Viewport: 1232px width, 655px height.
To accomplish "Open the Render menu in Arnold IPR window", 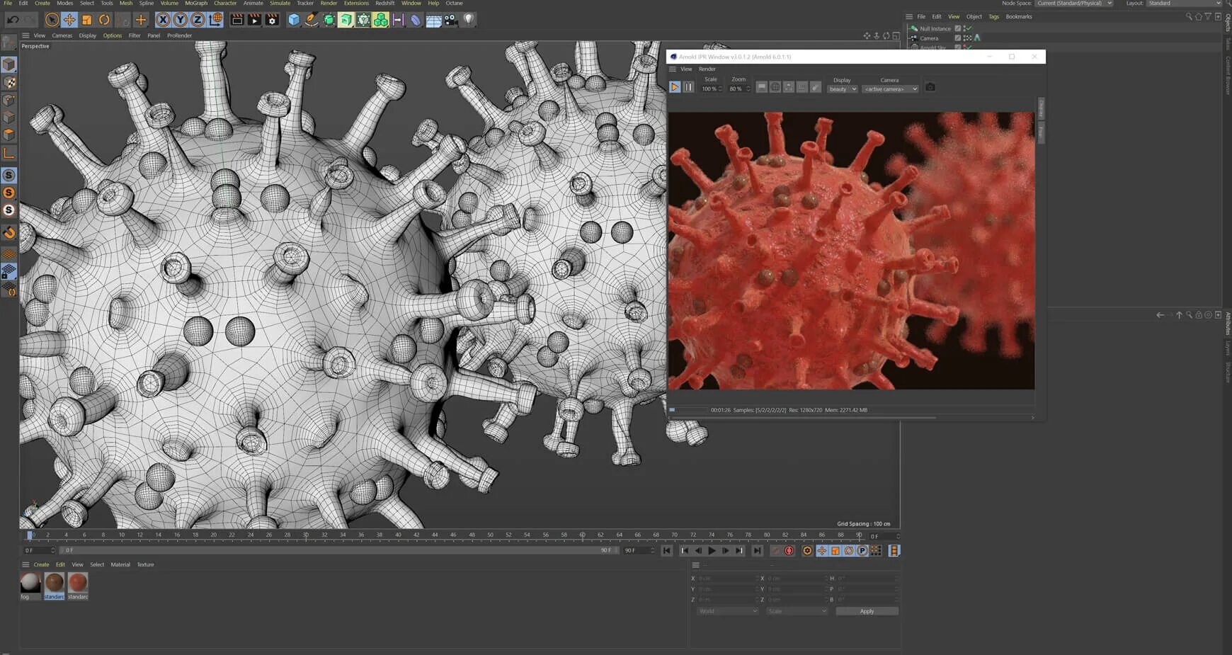I will (x=707, y=69).
